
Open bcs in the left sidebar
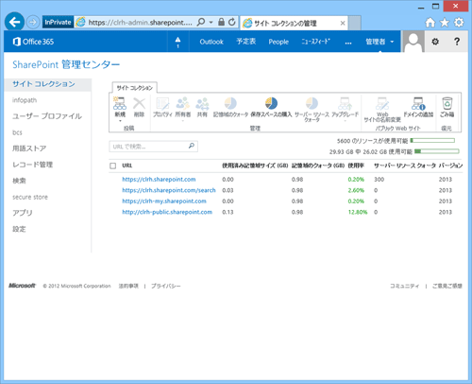[x=17, y=132]
